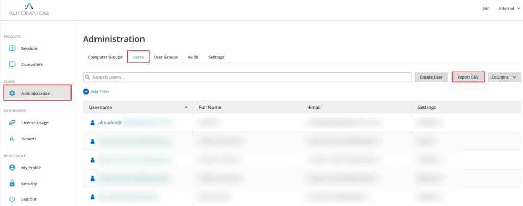This screenshot has height=206, width=523.
Task: Click the Add Filter plus icon
Action: tap(86, 92)
